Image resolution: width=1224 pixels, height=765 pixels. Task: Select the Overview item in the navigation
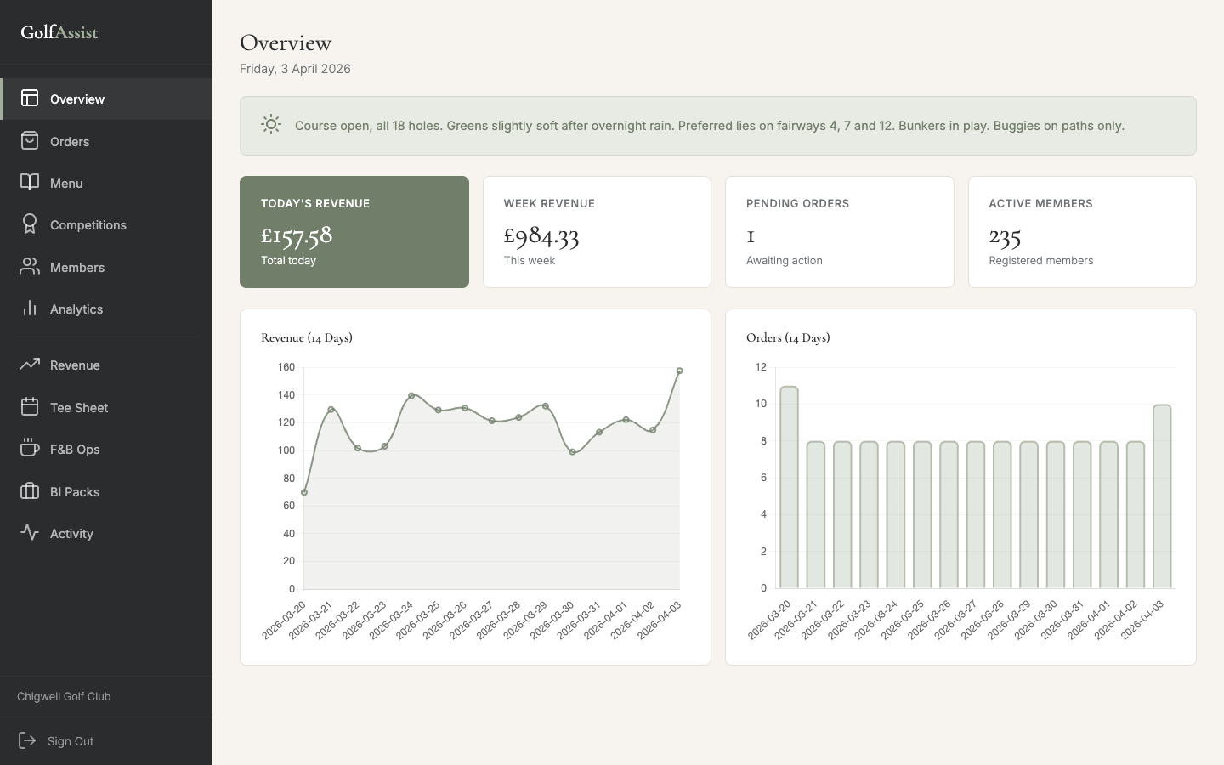[77, 99]
